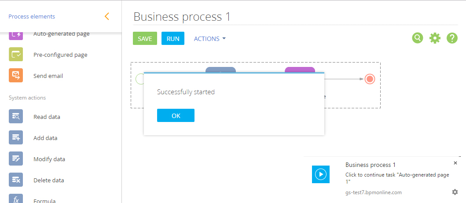Click the green SAVE button

coord(145,39)
